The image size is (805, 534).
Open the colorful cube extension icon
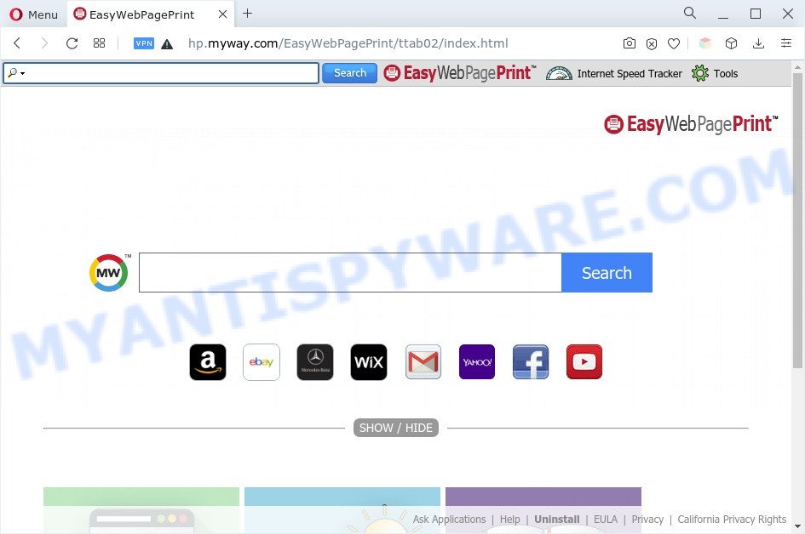(705, 43)
